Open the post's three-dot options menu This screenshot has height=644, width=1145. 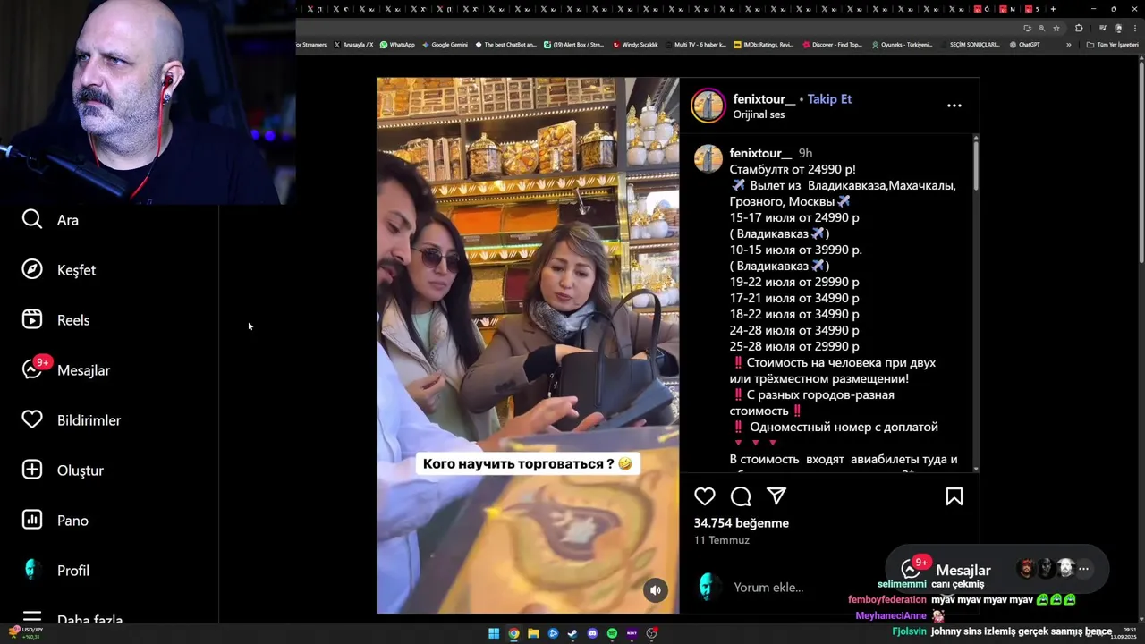click(954, 106)
